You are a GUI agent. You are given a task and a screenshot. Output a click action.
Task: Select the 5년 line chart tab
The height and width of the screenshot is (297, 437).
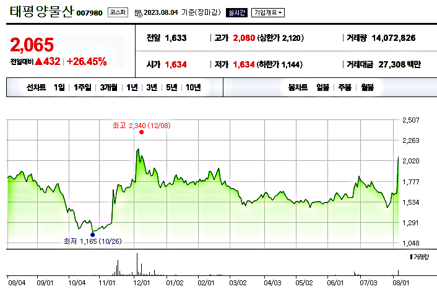(171, 87)
